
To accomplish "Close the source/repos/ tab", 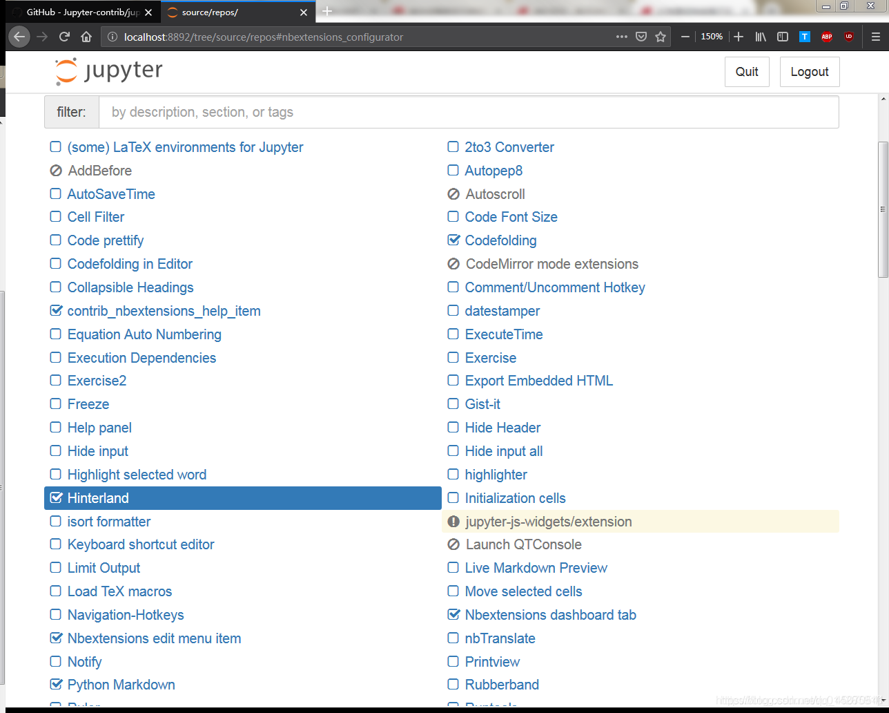I will (304, 12).
